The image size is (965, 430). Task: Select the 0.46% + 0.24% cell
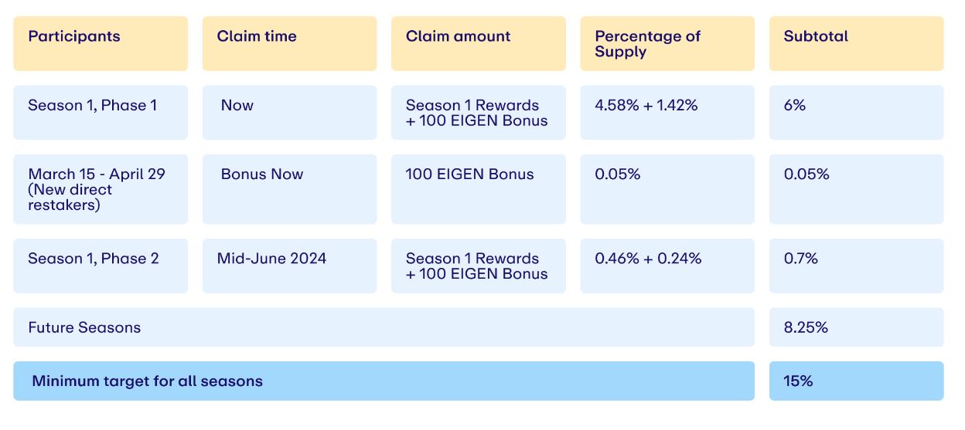tap(667, 266)
